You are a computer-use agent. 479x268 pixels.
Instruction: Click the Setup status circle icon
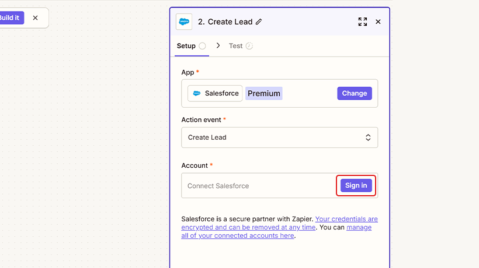[202, 46]
